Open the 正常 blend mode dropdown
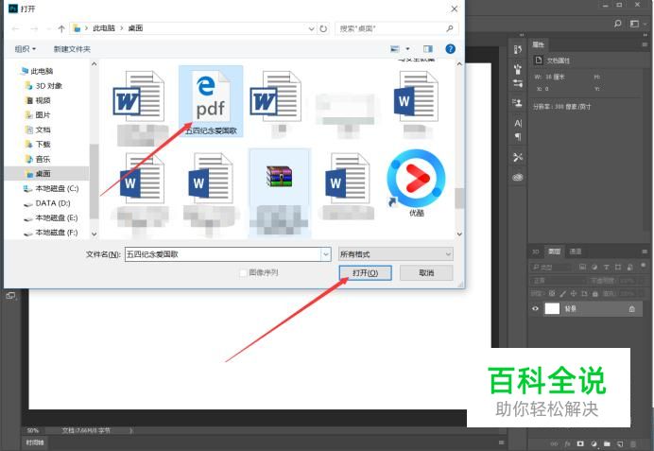The image size is (654, 451). pyautogui.click(x=558, y=281)
